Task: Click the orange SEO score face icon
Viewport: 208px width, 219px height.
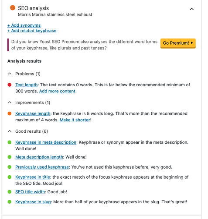Action: point(13,8)
